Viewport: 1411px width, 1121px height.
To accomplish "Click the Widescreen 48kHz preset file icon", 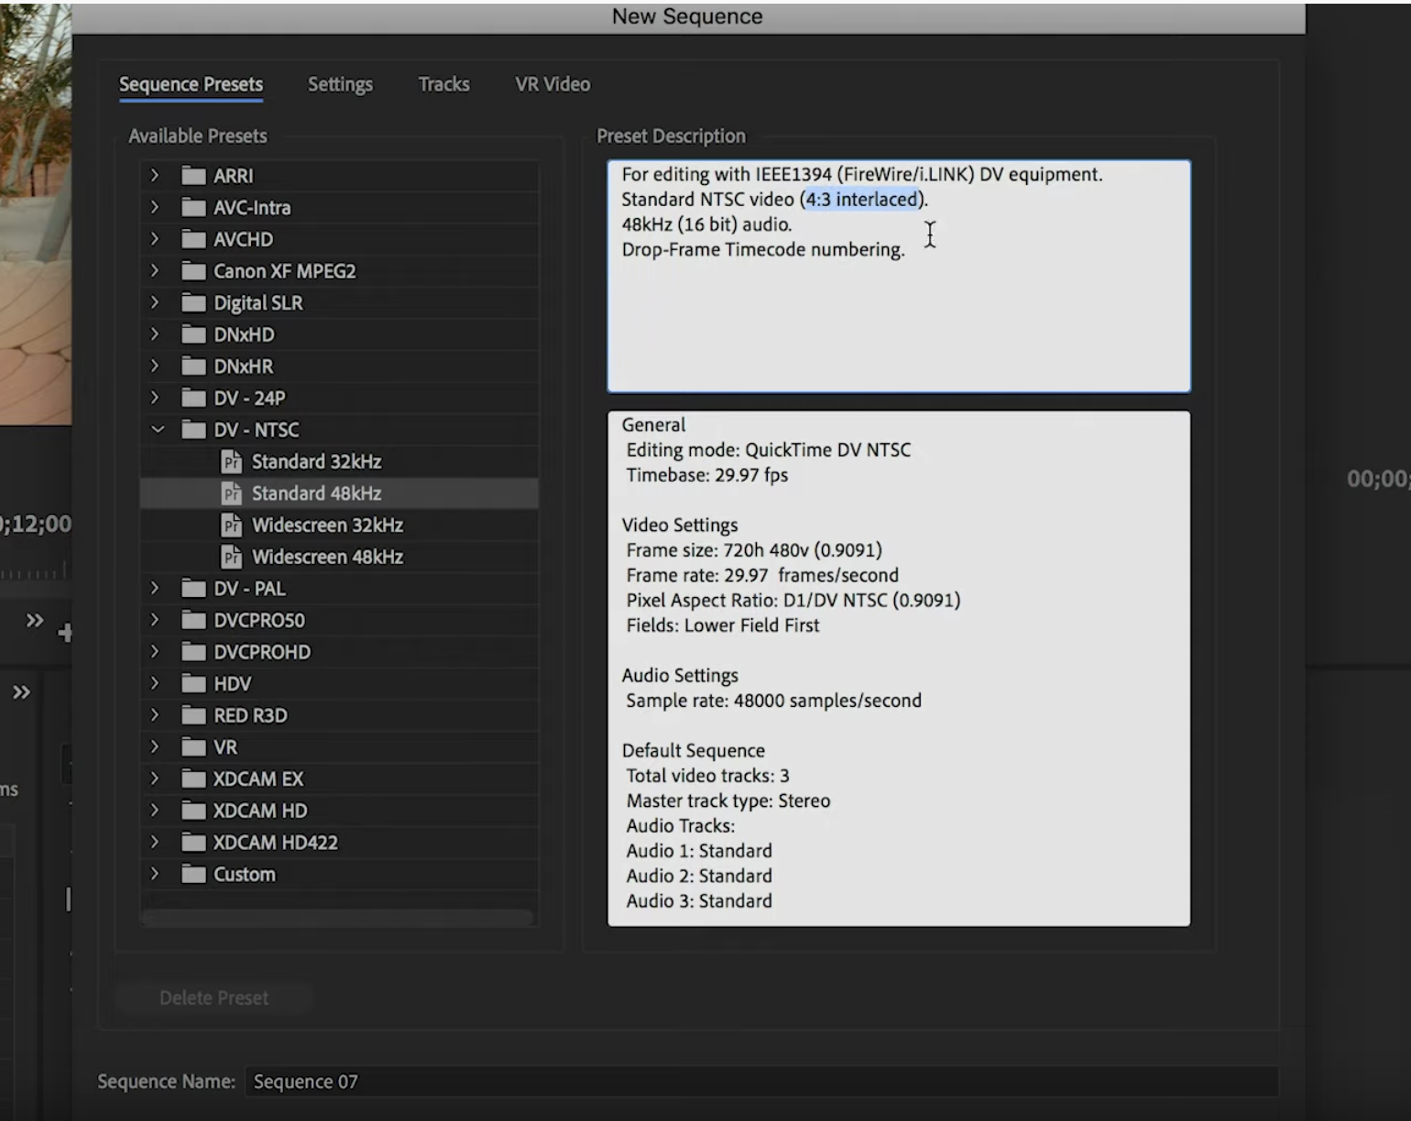I will [x=232, y=557].
